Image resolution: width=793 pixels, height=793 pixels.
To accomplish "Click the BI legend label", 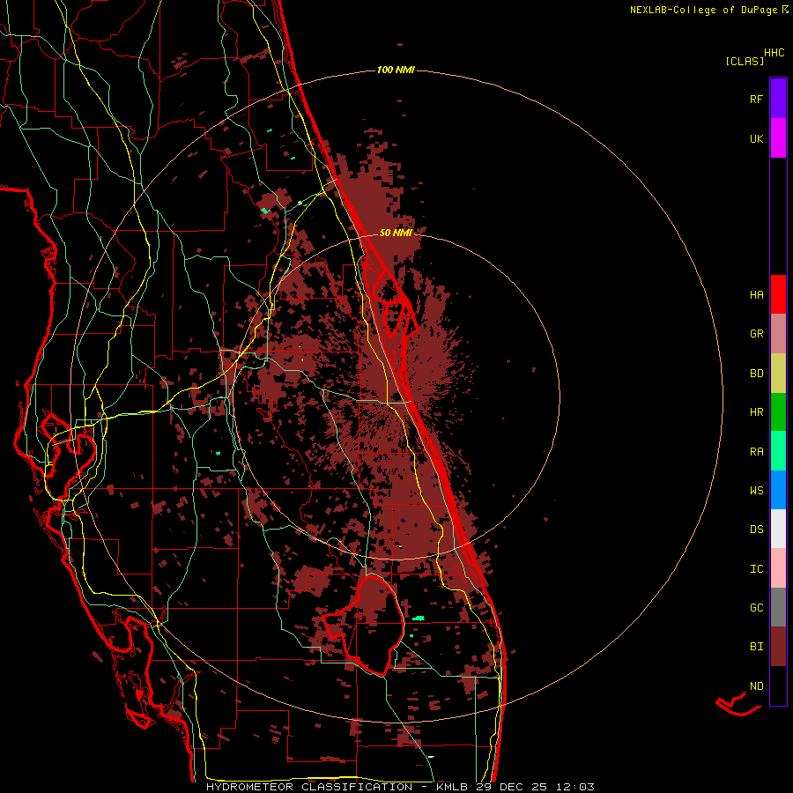I will [x=756, y=647].
